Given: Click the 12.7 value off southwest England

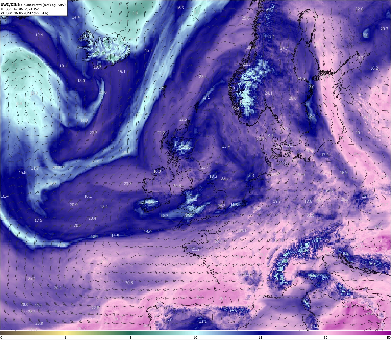Looking at the screenshot, I should pos(164,216).
